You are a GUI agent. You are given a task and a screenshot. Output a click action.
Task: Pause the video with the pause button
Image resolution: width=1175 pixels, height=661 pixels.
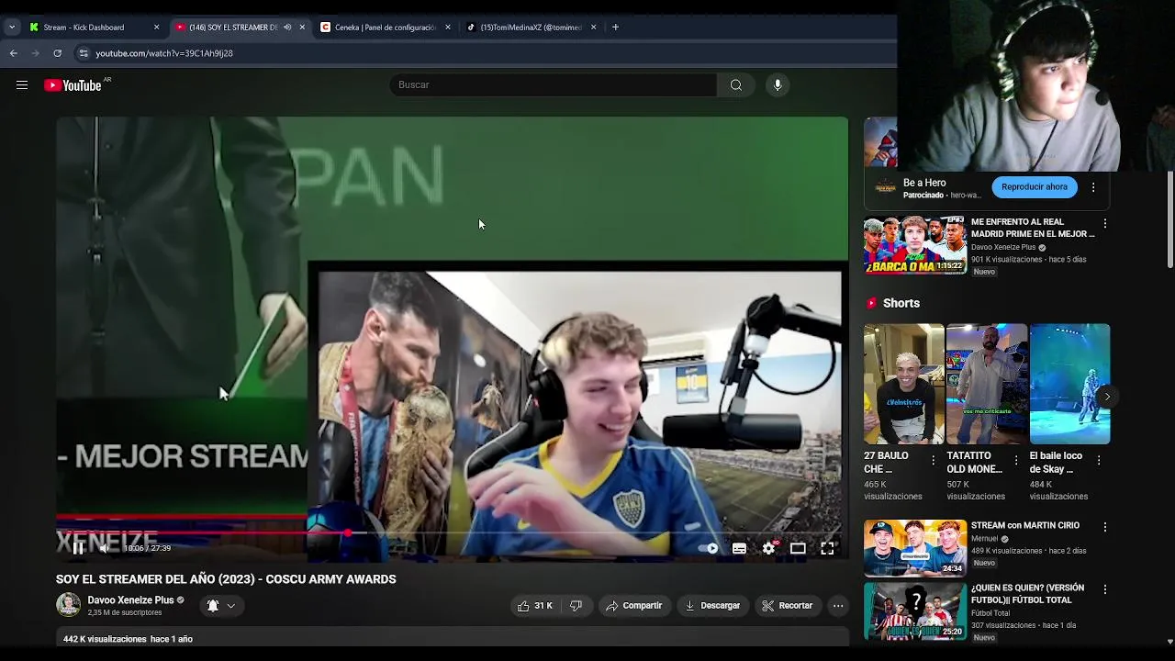coord(79,548)
